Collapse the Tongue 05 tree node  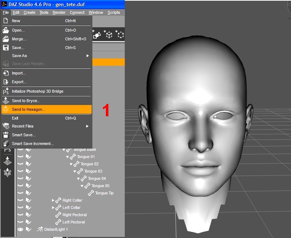tap(82, 186)
